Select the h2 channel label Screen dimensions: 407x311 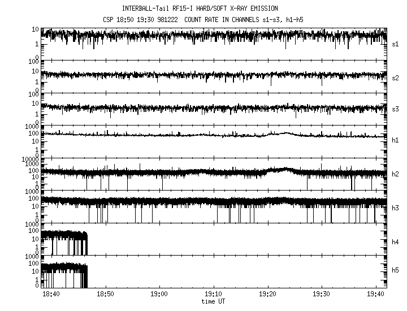coord(396,174)
